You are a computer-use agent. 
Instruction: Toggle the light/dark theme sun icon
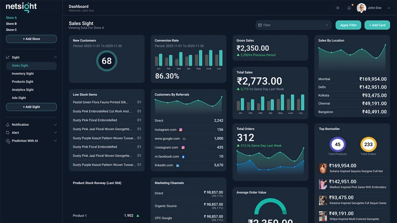click(337, 8)
